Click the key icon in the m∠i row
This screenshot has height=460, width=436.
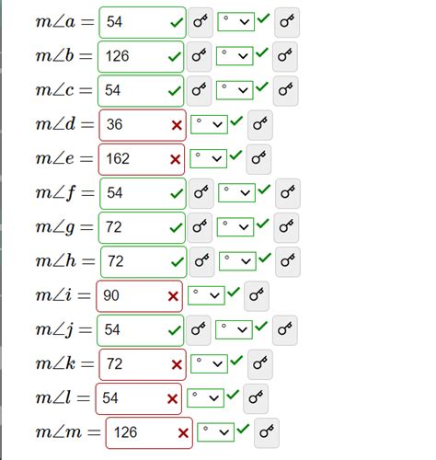257,296
